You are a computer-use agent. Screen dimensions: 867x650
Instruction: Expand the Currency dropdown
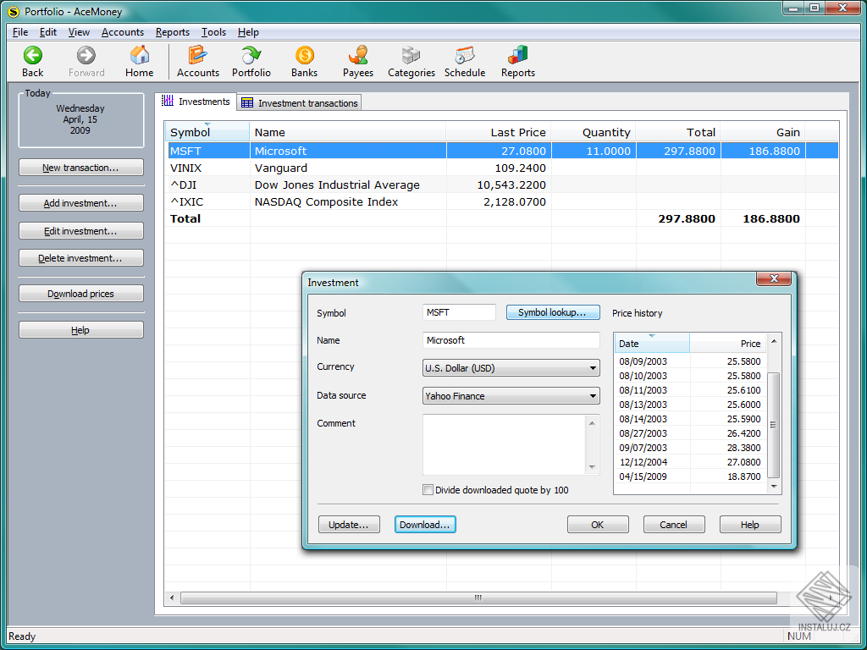tap(592, 368)
